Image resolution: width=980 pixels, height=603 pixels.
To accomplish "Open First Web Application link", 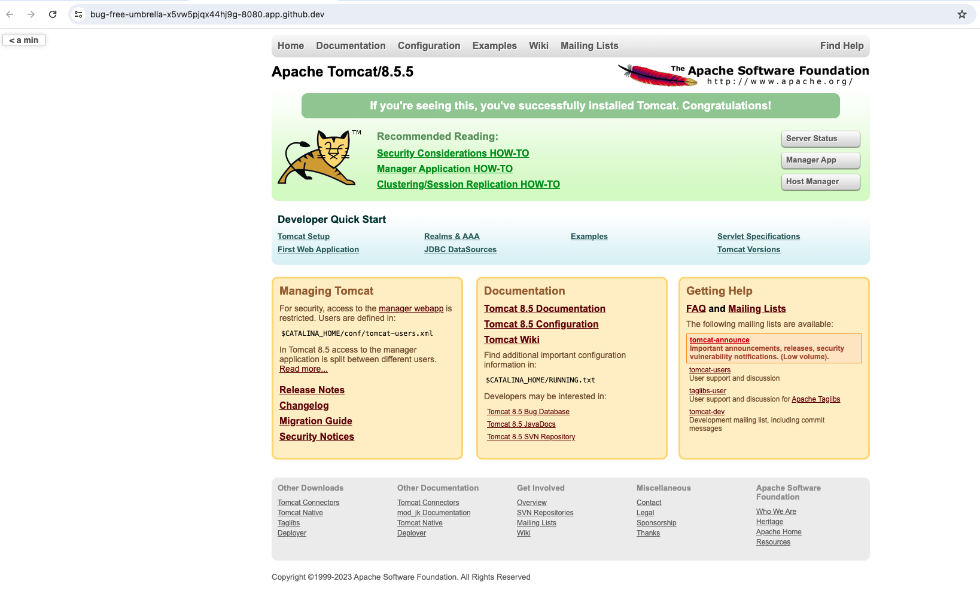I will pyautogui.click(x=318, y=250).
